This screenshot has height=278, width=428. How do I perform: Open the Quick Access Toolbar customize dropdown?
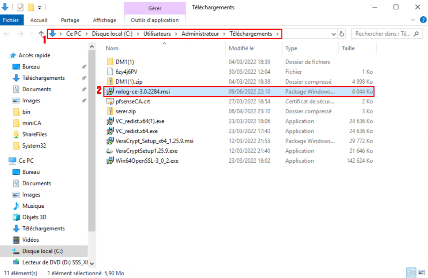tap(39, 8)
